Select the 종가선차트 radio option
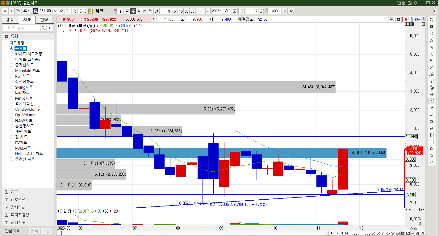Screen dimensions: 439x236 tap(11, 65)
